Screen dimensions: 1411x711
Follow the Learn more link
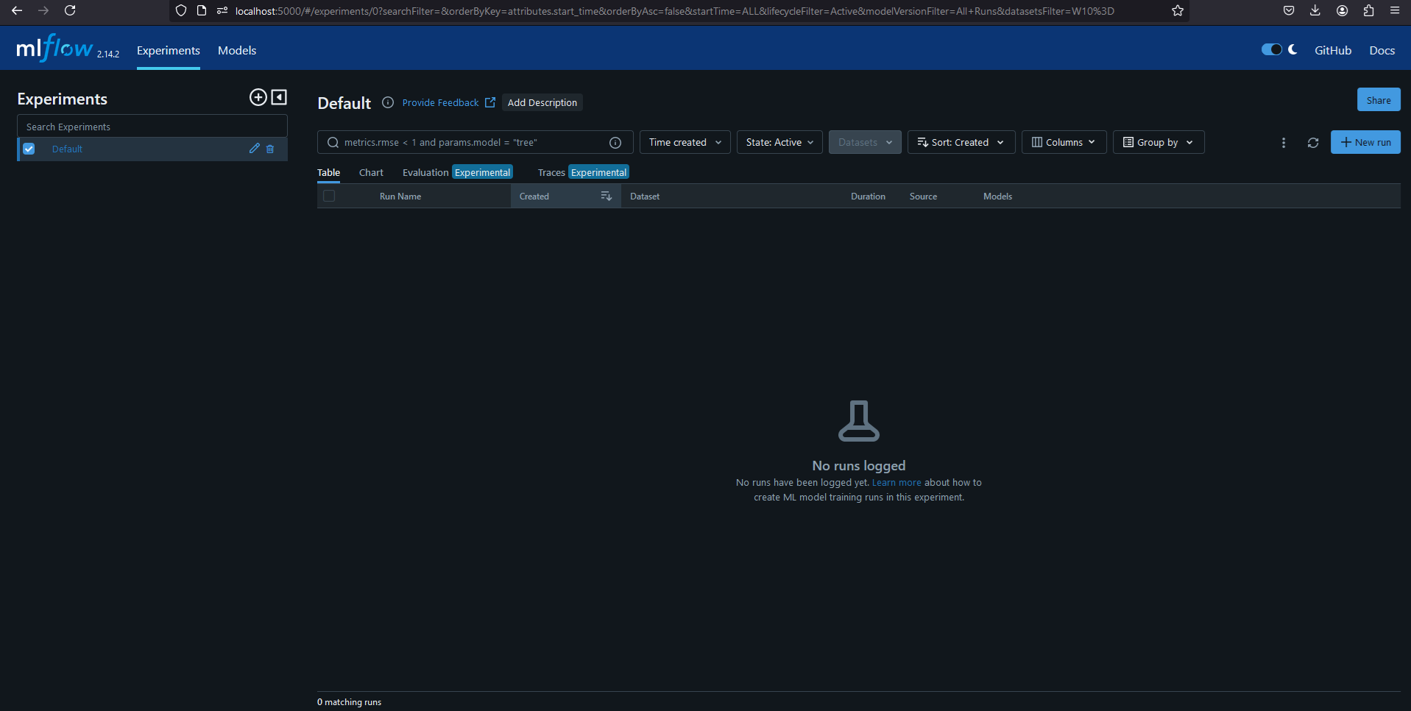click(897, 483)
